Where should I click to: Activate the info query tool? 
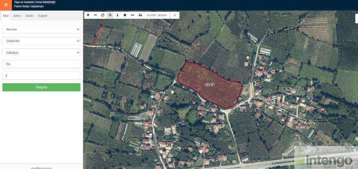click(117, 15)
